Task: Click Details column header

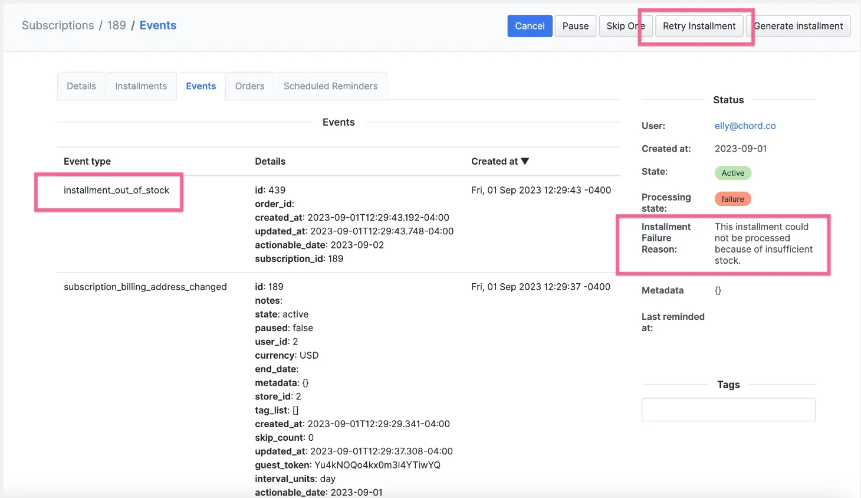Action: click(x=270, y=161)
